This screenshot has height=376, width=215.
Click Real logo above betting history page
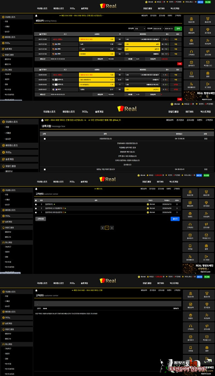pos(108,6)
